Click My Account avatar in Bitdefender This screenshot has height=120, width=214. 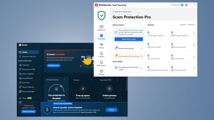click(182, 5)
